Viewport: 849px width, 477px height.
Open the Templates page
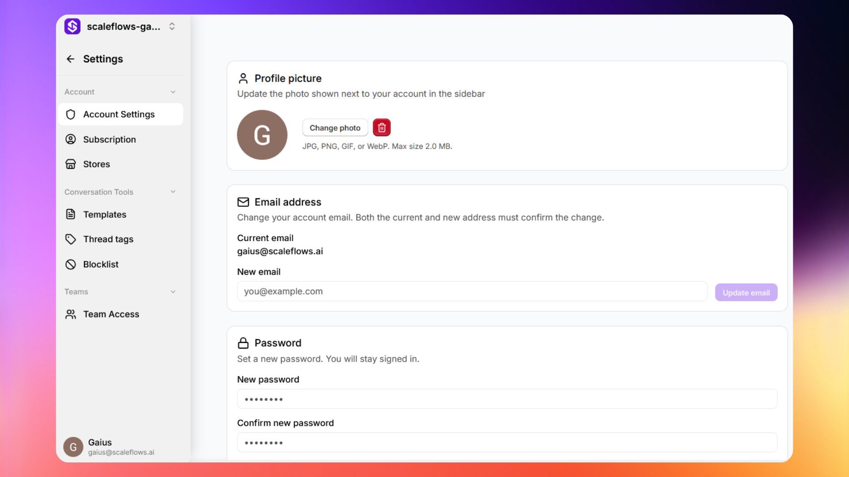coord(120,214)
